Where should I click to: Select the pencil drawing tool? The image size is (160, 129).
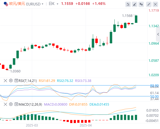[135, 4]
